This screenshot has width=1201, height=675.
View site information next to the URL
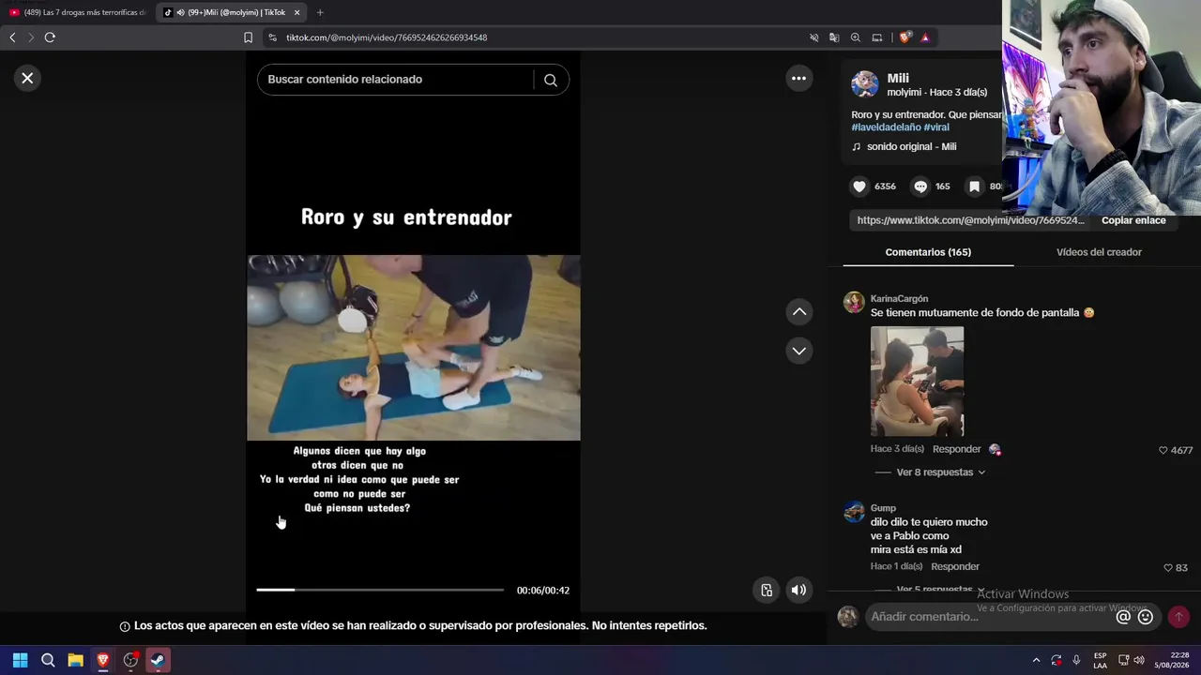(272, 37)
